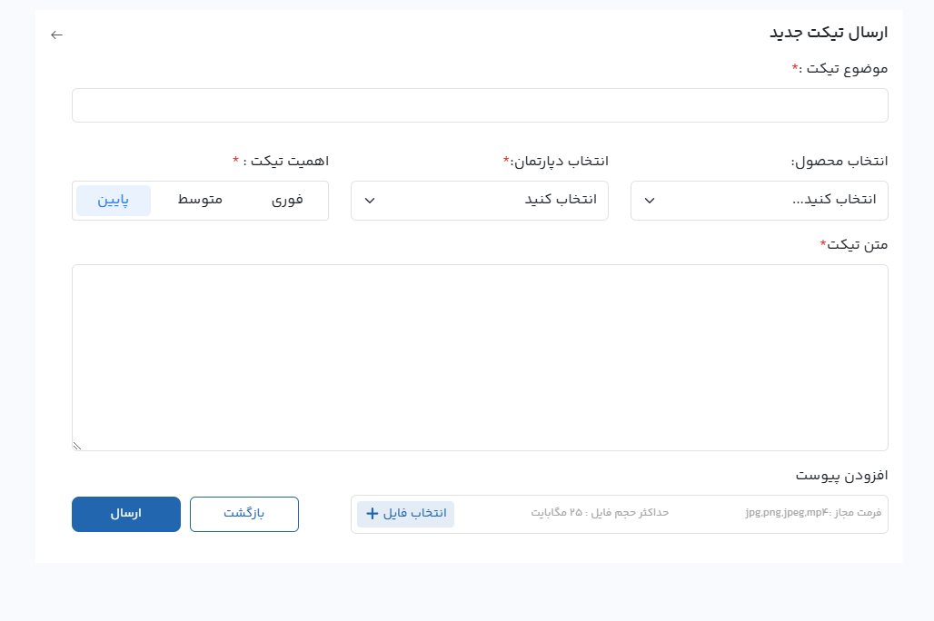Click inside the متن تیکت message textarea

480,358
